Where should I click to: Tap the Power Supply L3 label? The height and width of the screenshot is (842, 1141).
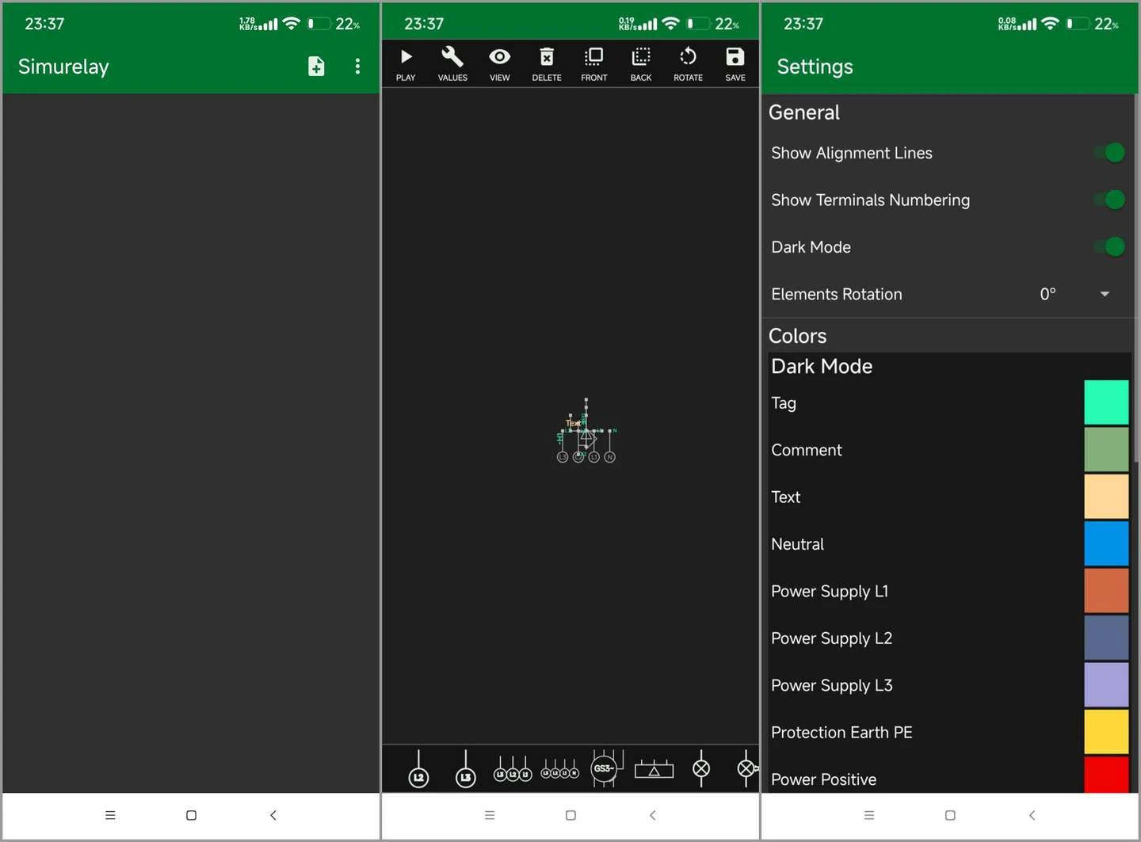(x=831, y=686)
